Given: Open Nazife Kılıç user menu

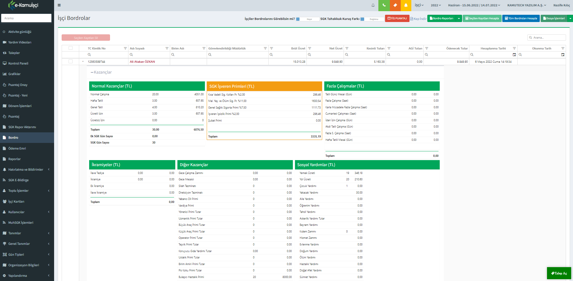Looking at the screenshot, I should [562, 5].
